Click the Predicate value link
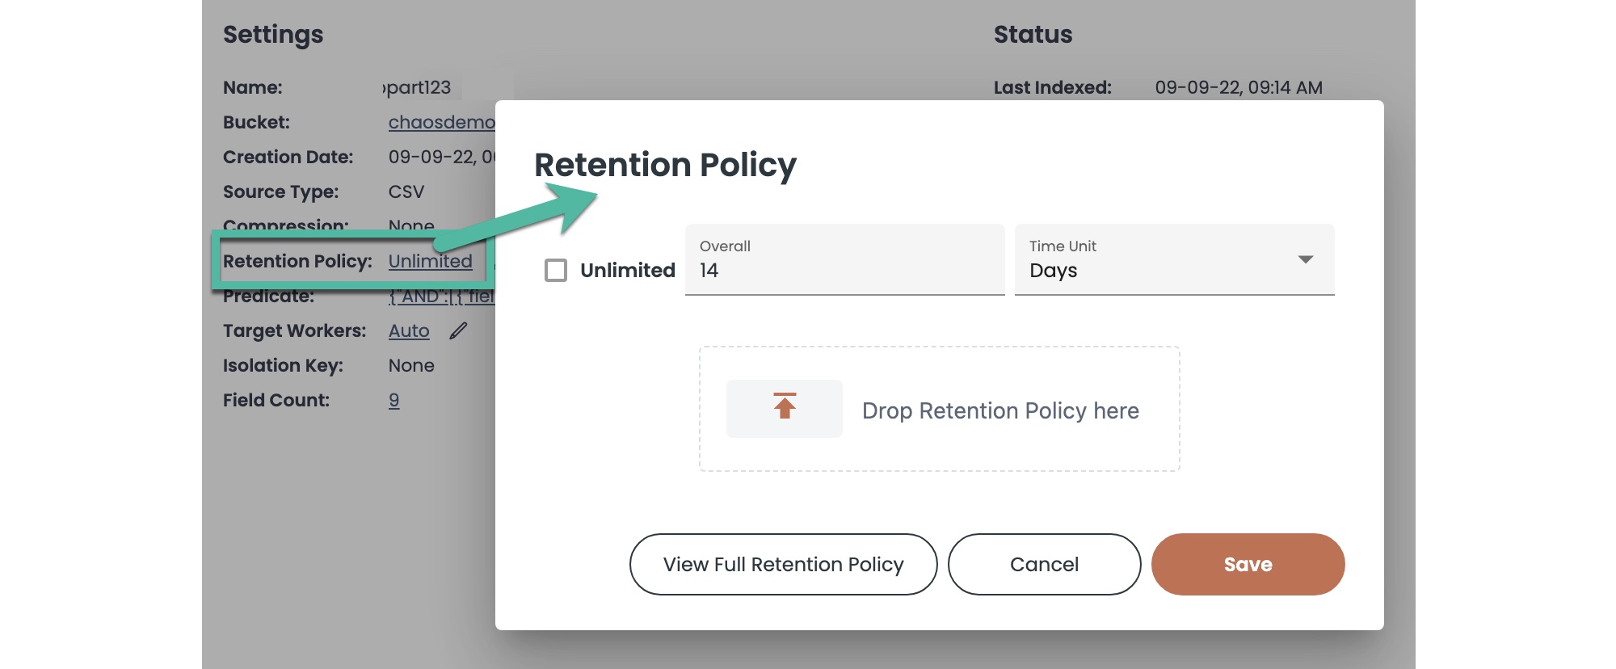The height and width of the screenshot is (669, 1616). click(441, 297)
